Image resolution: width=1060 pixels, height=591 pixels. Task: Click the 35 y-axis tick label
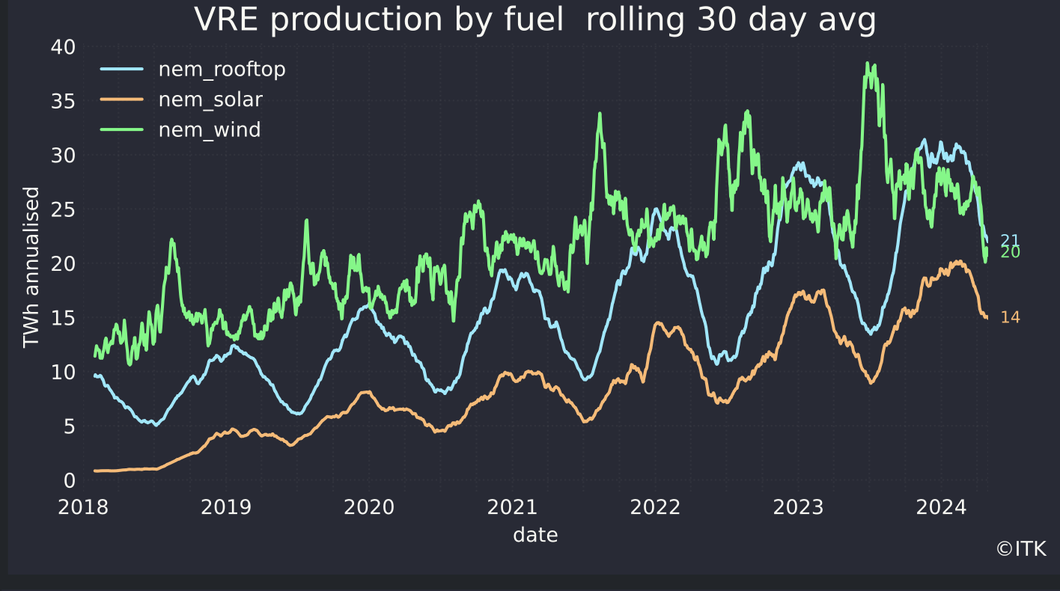tap(63, 101)
